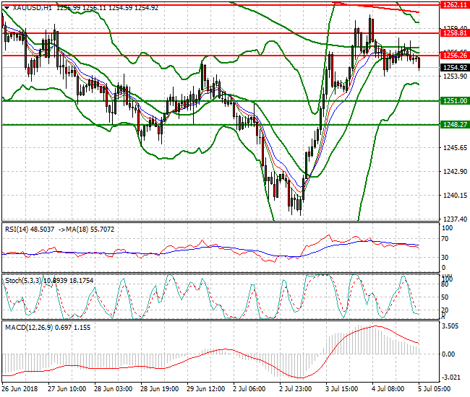The width and height of the screenshot is (470, 397).
Task: Click the 1237.40 price axis value
Action: (x=455, y=219)
